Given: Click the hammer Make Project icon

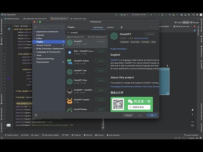Looking at the screenshot, I should click(x=116, y=15).
